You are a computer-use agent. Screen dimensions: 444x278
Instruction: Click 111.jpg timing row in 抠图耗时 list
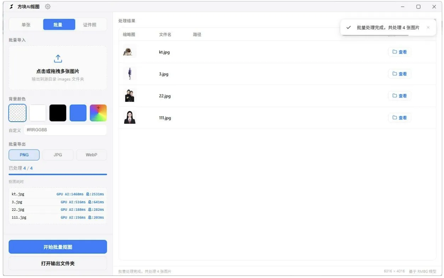(58, 217)
